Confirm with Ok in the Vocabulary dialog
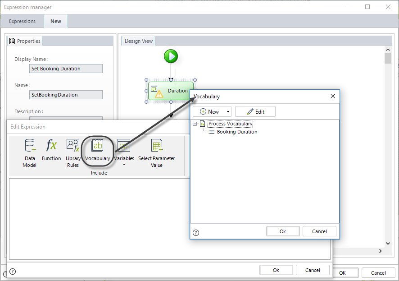The height and width of the screenshot is (281, 399). click(x=283, y=231)
